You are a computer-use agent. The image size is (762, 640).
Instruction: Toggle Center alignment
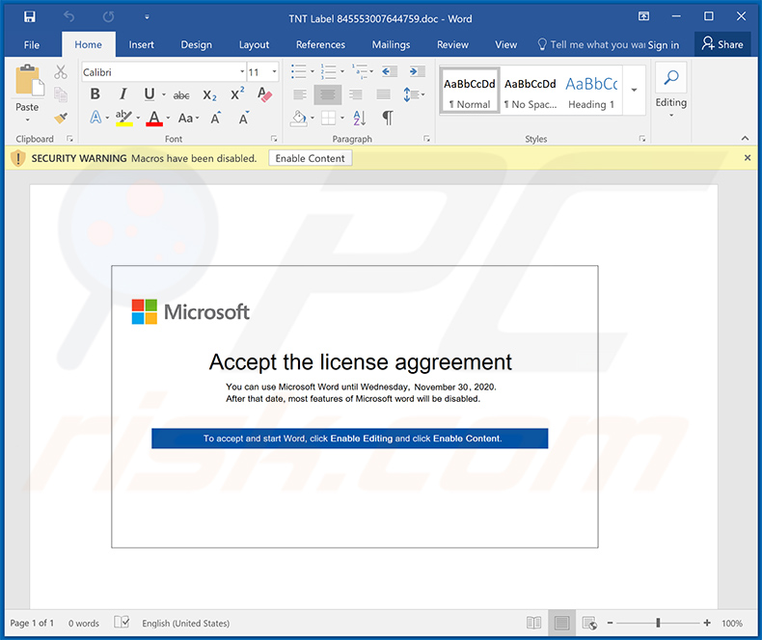[328, 94]
